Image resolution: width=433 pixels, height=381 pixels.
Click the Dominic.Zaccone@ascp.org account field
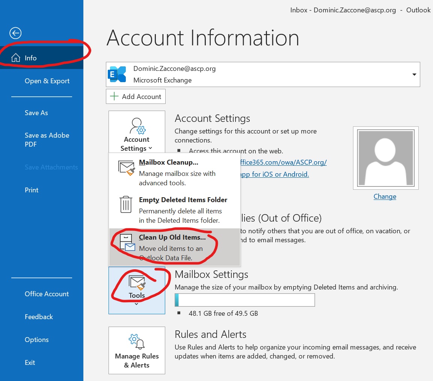(263, 74)
